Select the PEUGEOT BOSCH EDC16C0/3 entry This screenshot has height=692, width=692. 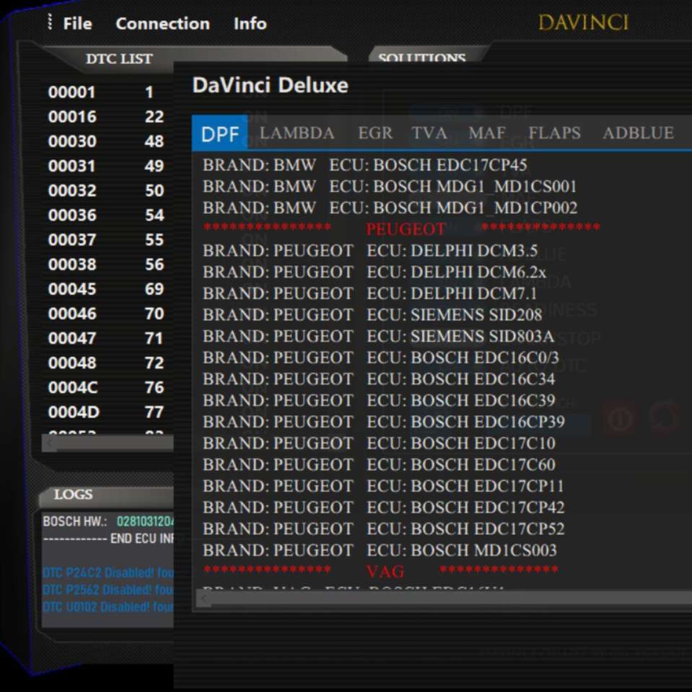pyautogui.click(x=381, y=358)
